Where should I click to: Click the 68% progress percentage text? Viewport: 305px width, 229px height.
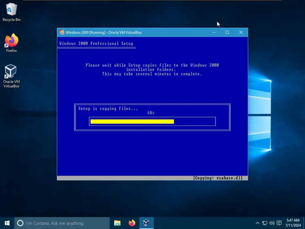click(x=151, y=113)
